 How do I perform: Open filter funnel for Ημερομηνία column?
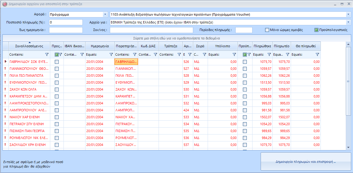[111, 54]
